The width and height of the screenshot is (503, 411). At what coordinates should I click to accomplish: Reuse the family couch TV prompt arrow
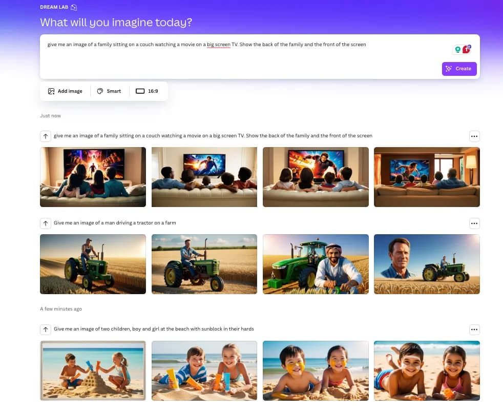[x=46, y=136]
